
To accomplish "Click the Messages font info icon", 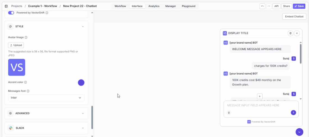I will [x=28, y=91].
